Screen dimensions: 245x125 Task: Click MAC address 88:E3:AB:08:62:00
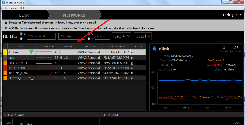point(116,78)
